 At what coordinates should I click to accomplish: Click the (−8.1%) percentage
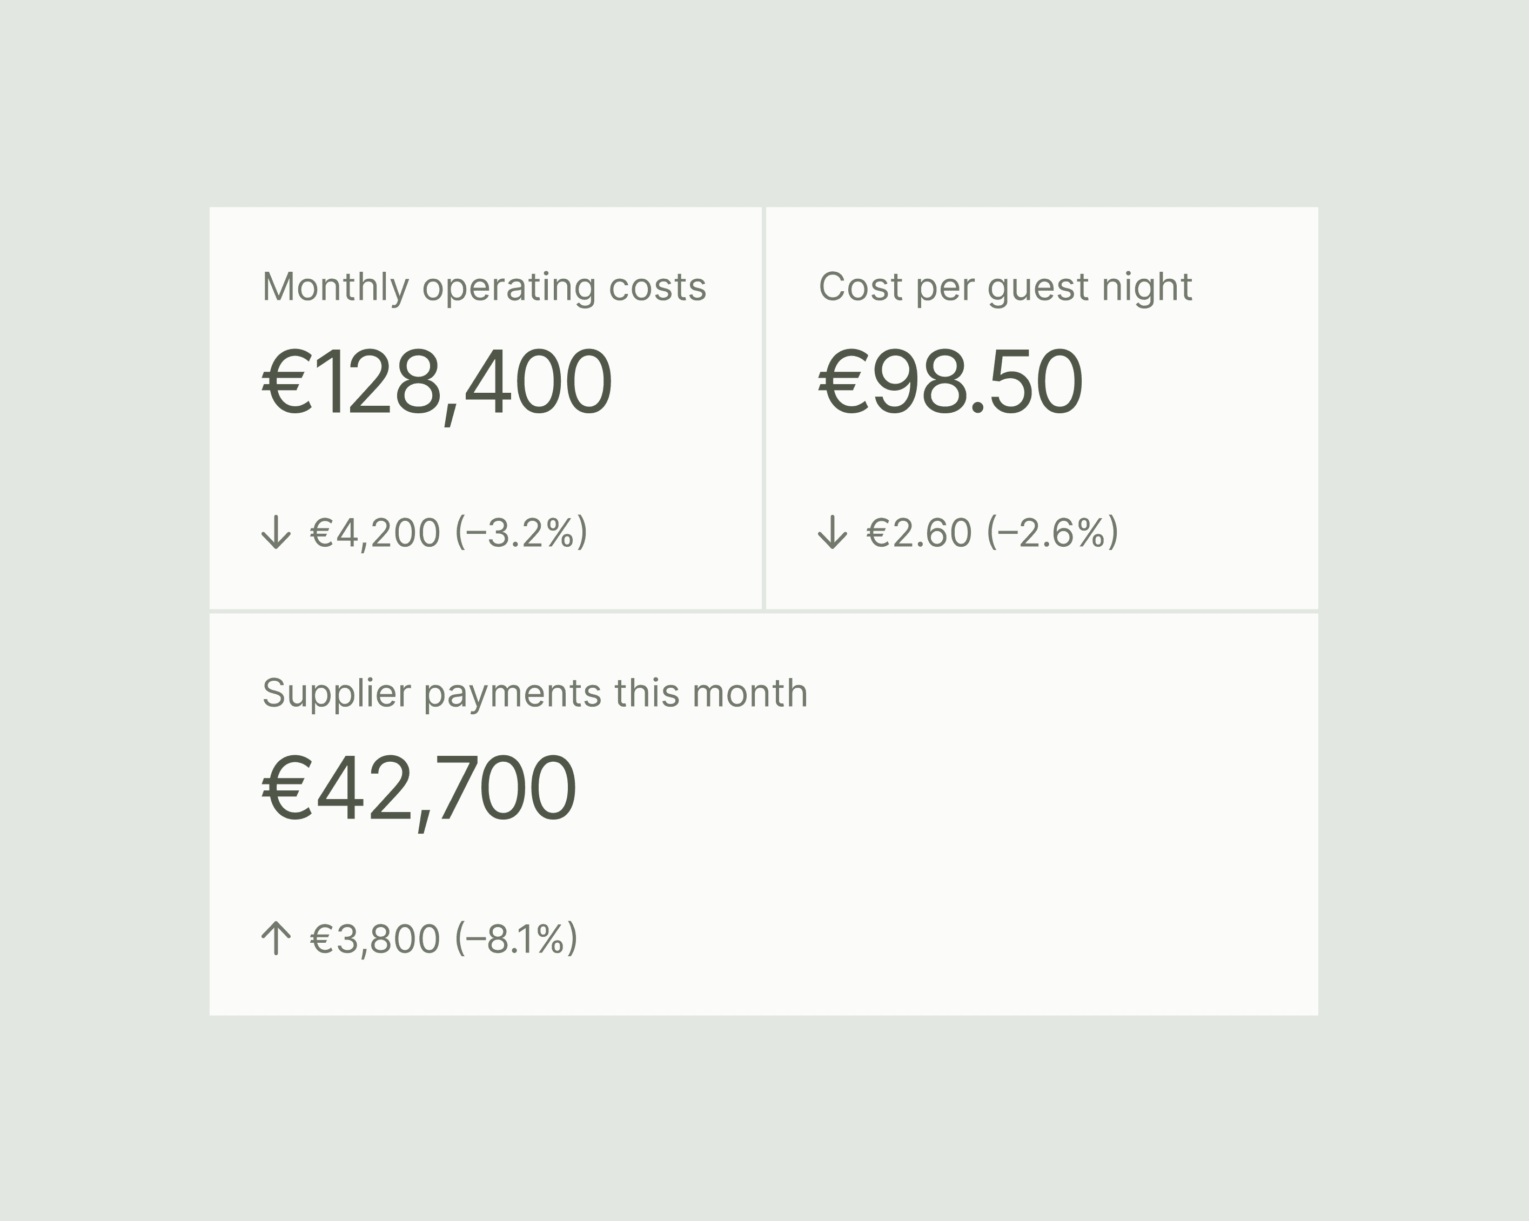point(517,940)
